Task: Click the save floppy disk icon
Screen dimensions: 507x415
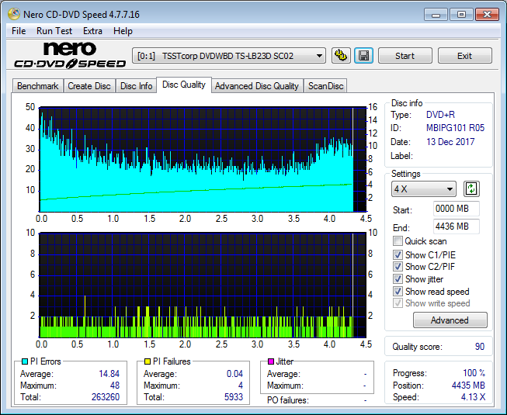Action: (364, 56)
